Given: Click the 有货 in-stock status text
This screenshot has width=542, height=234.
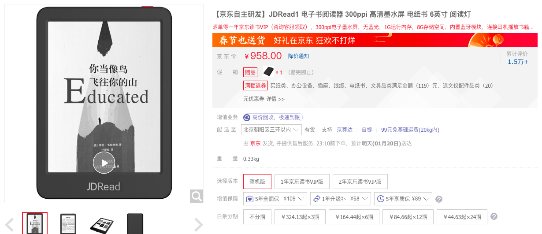Looking at the screenshot, I should pyautogui.click(x=310, y=130).
